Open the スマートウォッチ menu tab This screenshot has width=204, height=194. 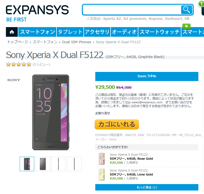point(160,32)
